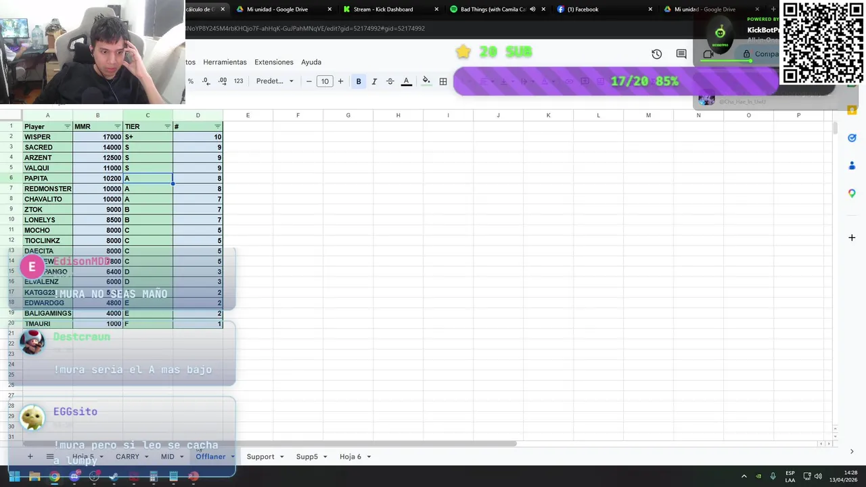Mute the Bad Things tab speaker icon
Screen dimensions: 866x487
tap(532, 9)
